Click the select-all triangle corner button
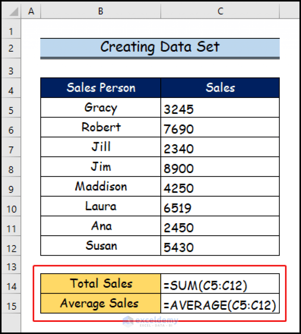This screenshot has height=334, width=301. (x=11, y=11)
